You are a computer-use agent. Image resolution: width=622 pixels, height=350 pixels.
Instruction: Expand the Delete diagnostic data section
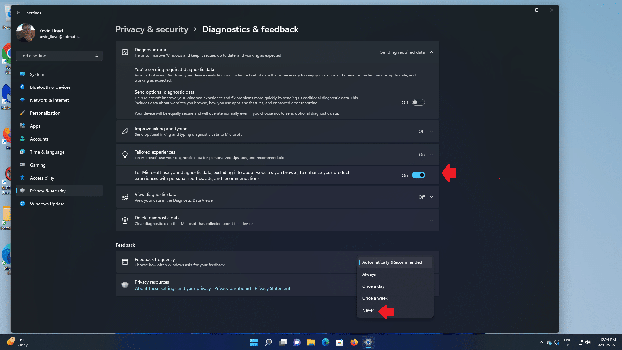(x=432, y=220)
